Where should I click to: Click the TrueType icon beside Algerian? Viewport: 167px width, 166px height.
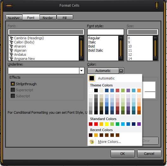[x=11, y=50]
